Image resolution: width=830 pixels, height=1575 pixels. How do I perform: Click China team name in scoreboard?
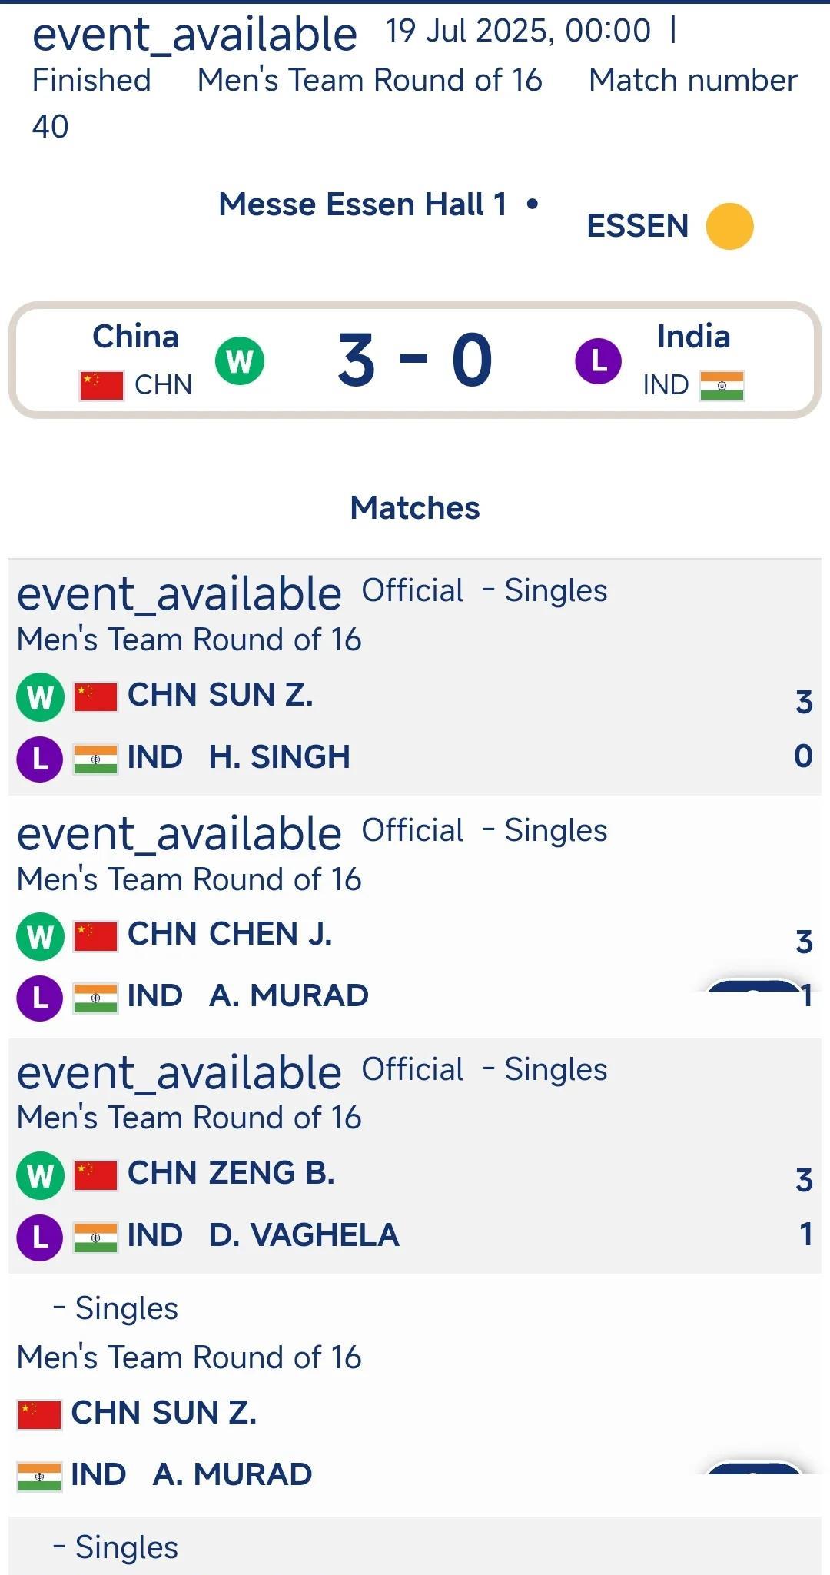click(x=135, y=337)
